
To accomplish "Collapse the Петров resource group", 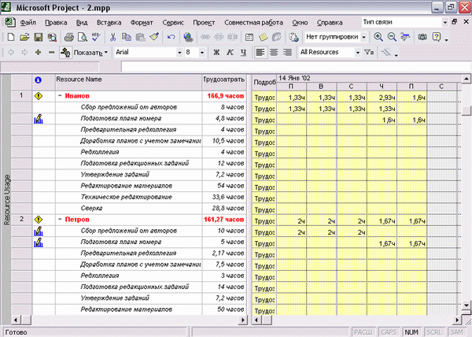I will [60, 219].
